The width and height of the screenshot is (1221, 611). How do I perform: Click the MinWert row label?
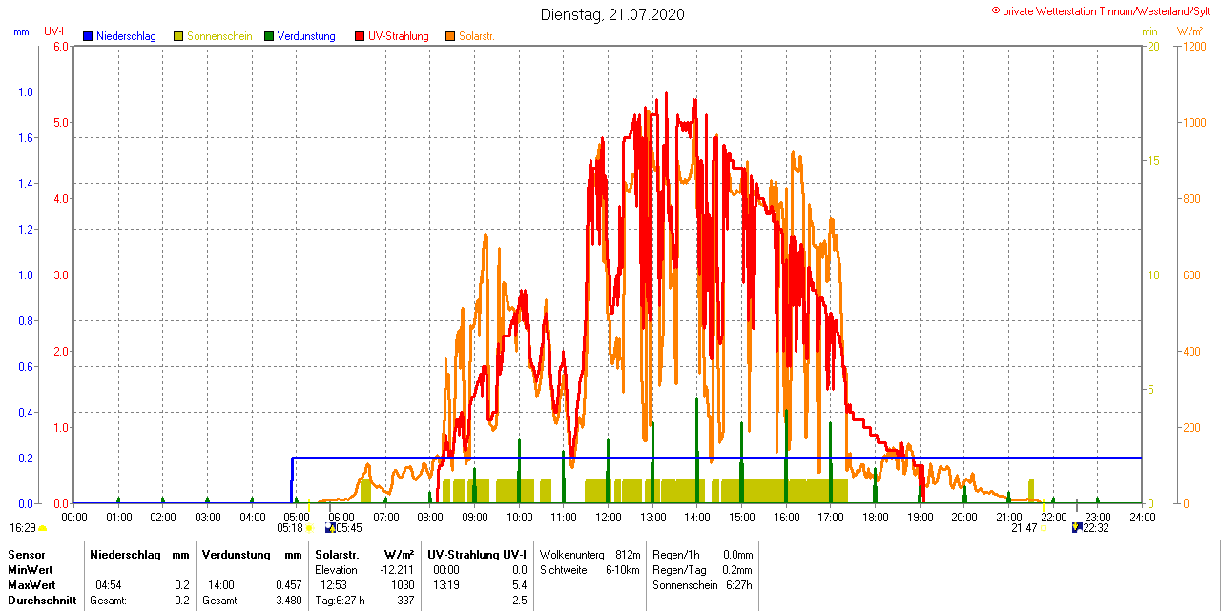31,570
